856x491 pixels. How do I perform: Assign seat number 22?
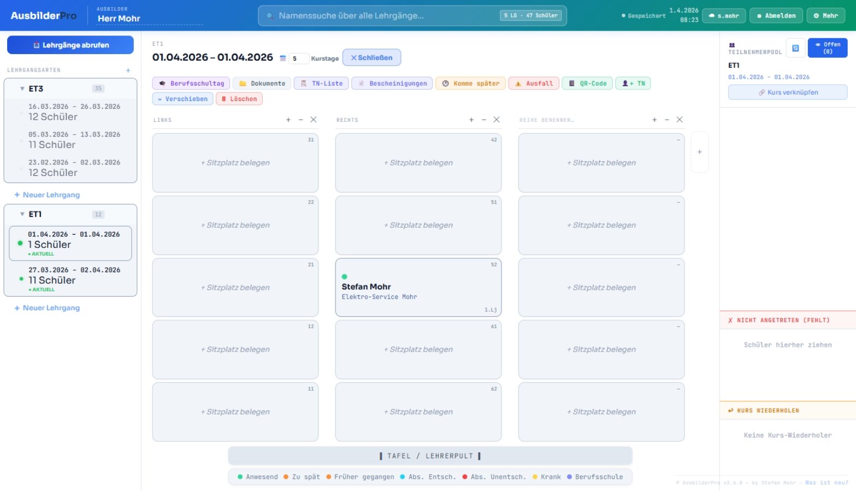[235, 225]
